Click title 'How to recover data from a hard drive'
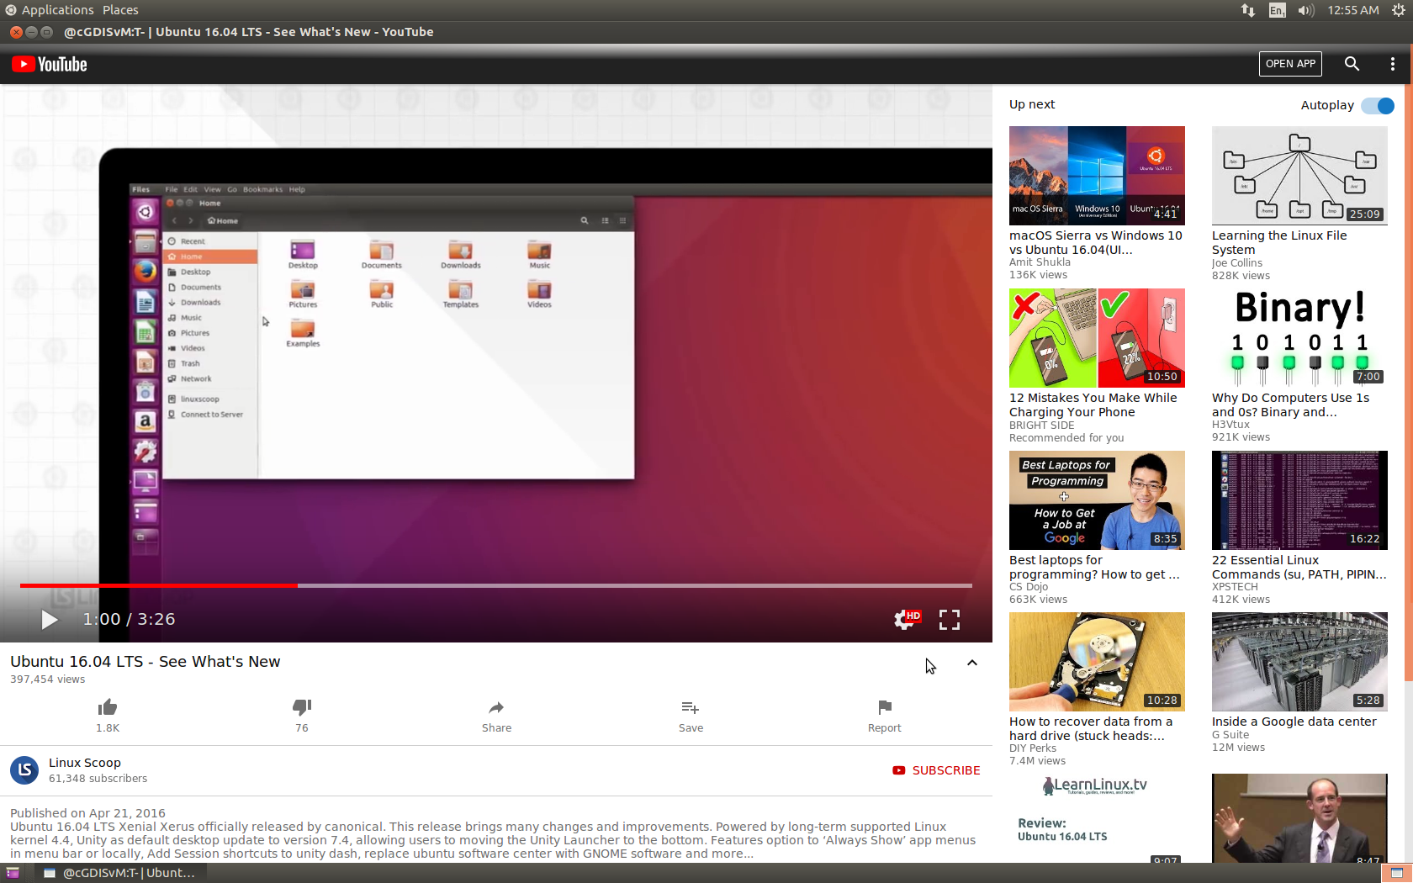 tap(1091, 728)
